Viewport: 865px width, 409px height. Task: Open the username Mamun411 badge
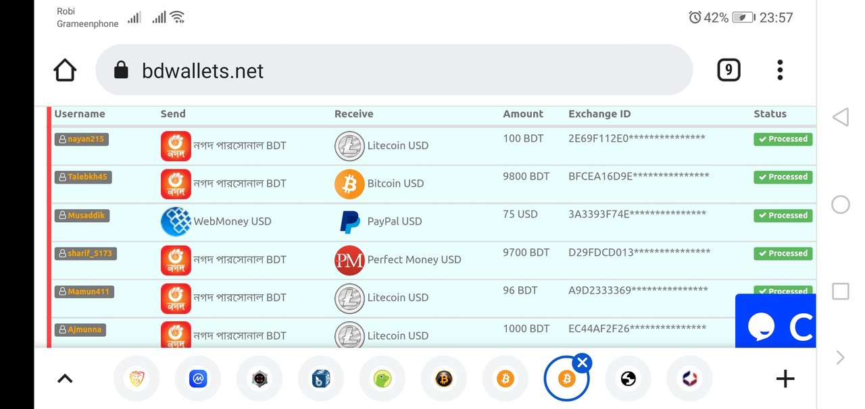point(84,292)
